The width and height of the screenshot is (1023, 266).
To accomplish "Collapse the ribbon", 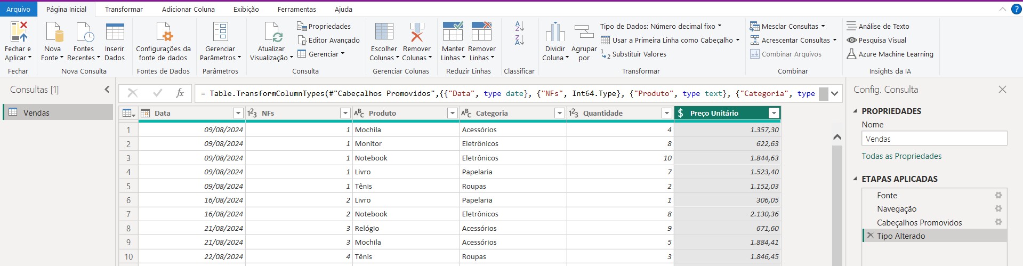I will [x=1002, y=9].
